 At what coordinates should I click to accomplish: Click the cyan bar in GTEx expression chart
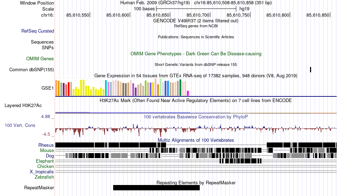pyautogui.click(x=106, y=88)
